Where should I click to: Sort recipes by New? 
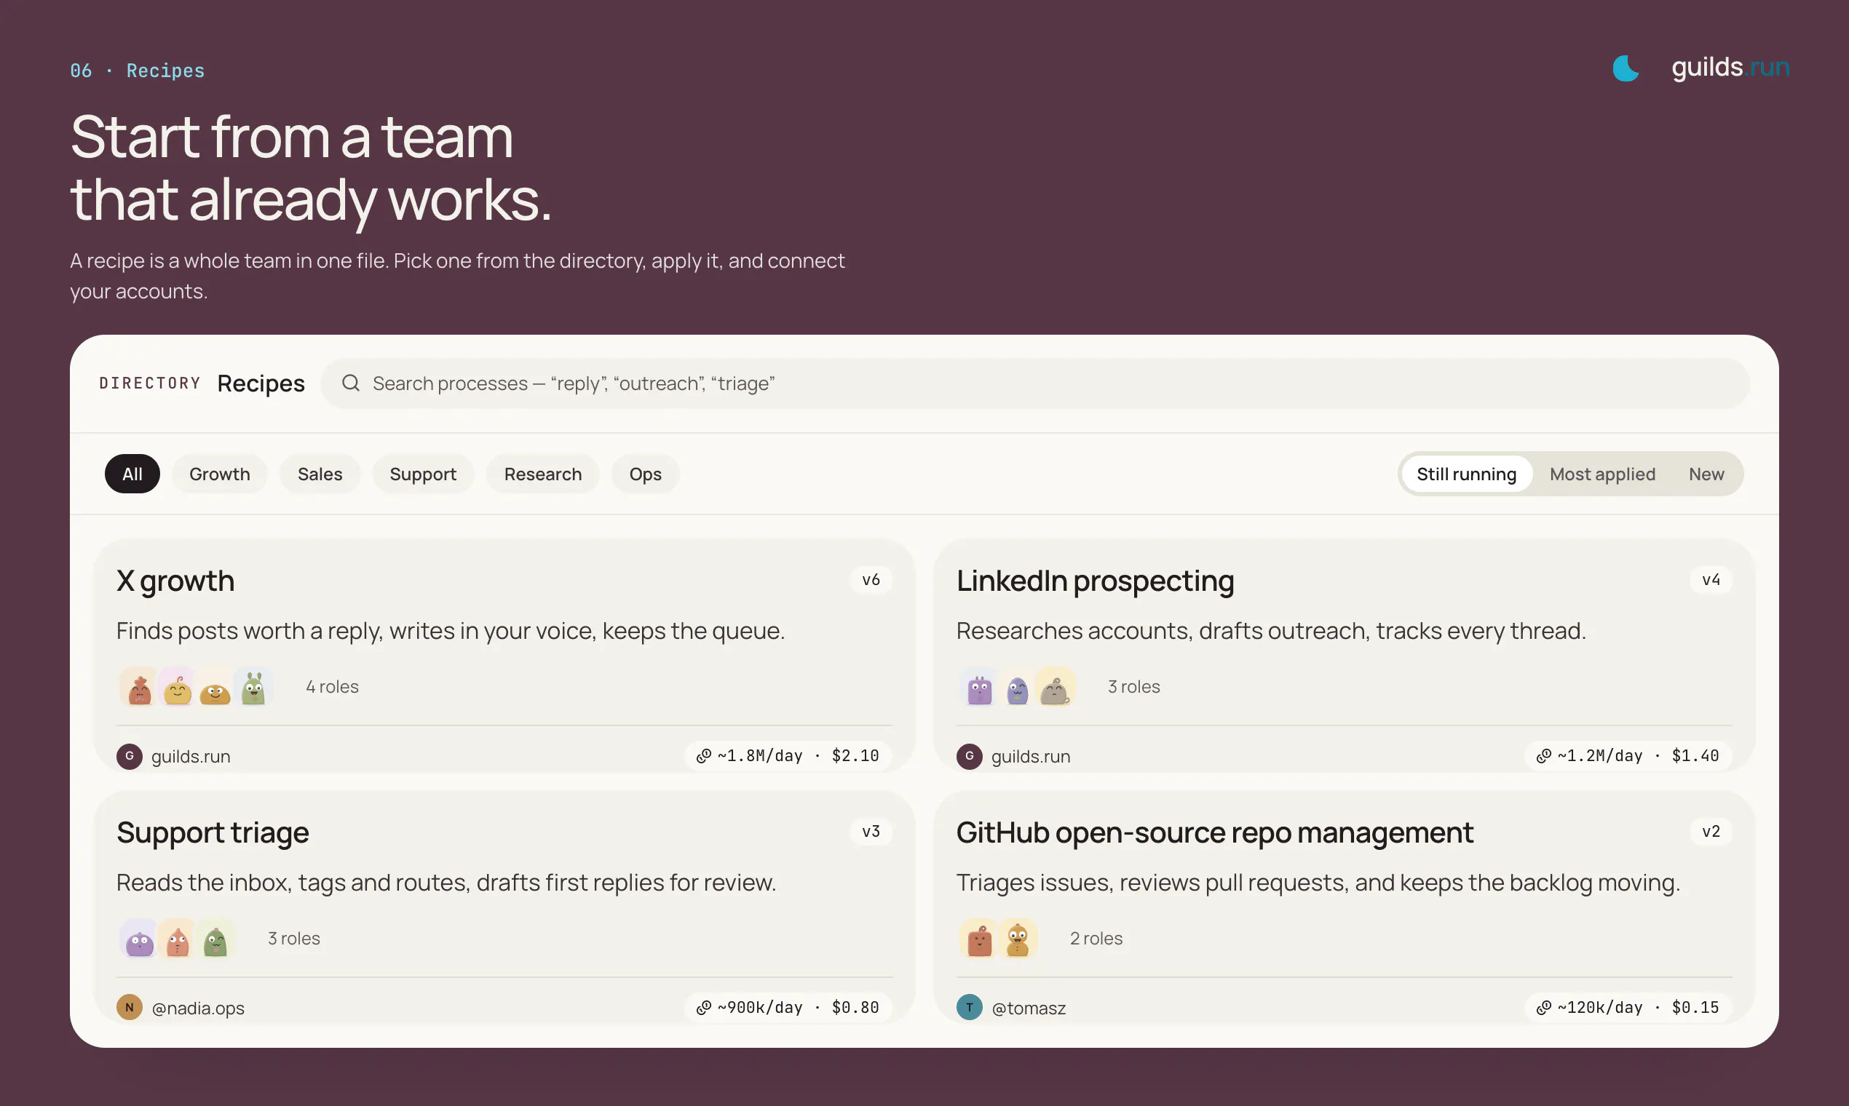pyautogui.click(x=1706, y=474)
